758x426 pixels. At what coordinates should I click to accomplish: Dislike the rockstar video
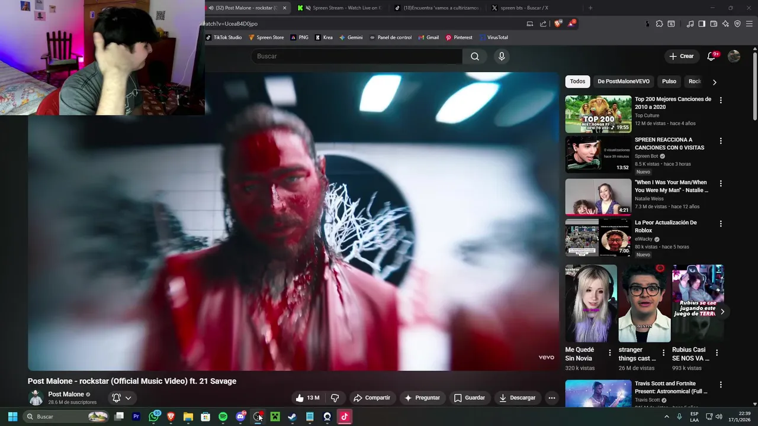coord(335,398)
